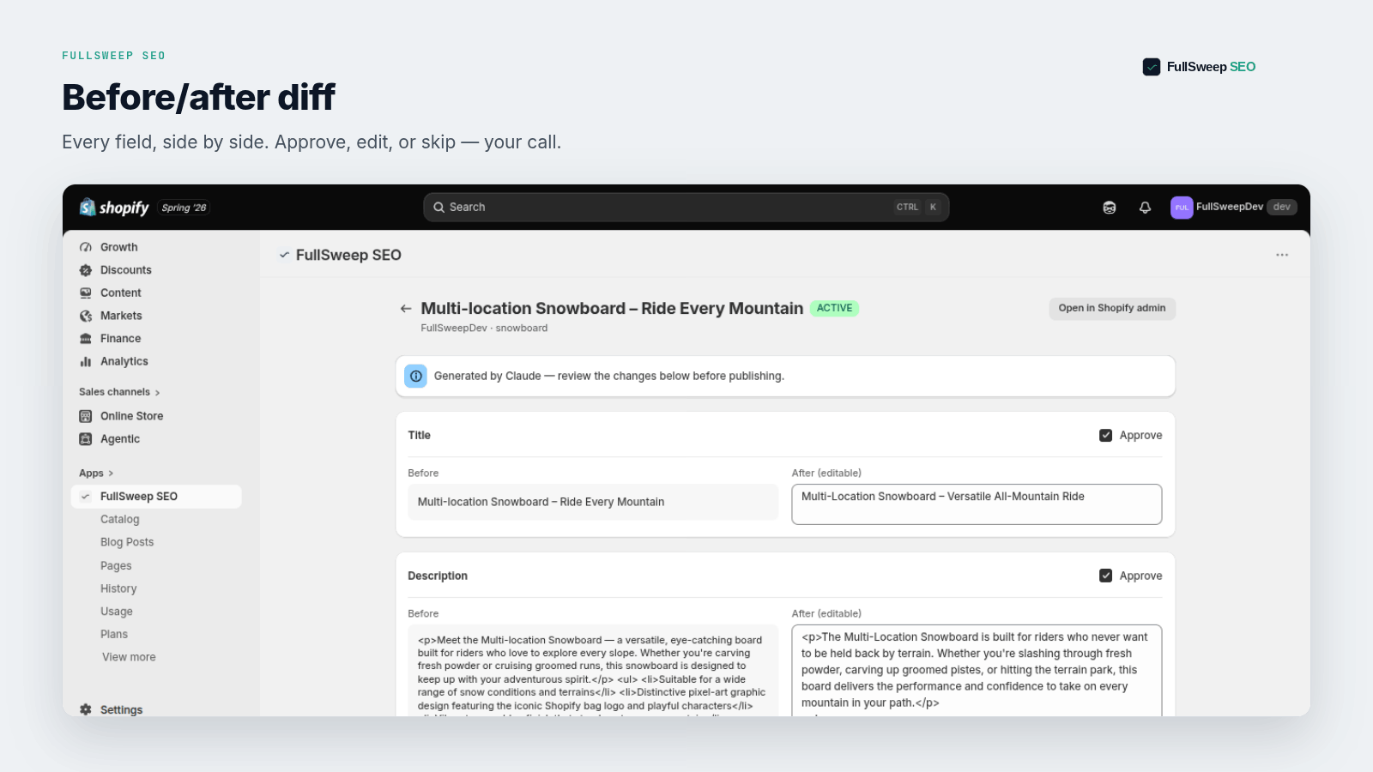
Task: Open Blog Posts in FullSweep SEO
Action: (x=127, y=542)
